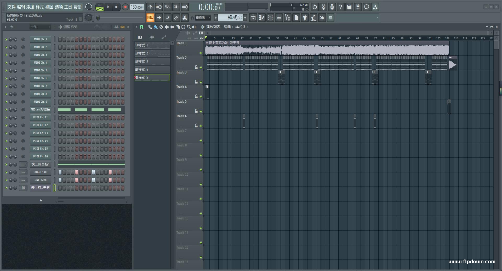Image resolution: width=502 pixels, height=271 pixels.
Task: Open the 样式 menu
Action: [x=40, y=7]
